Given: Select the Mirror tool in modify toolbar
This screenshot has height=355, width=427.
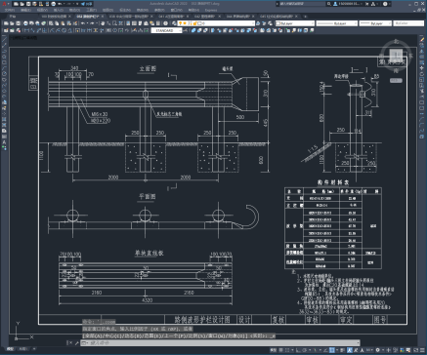Looking at the screenshot, I should coord(422,51).
